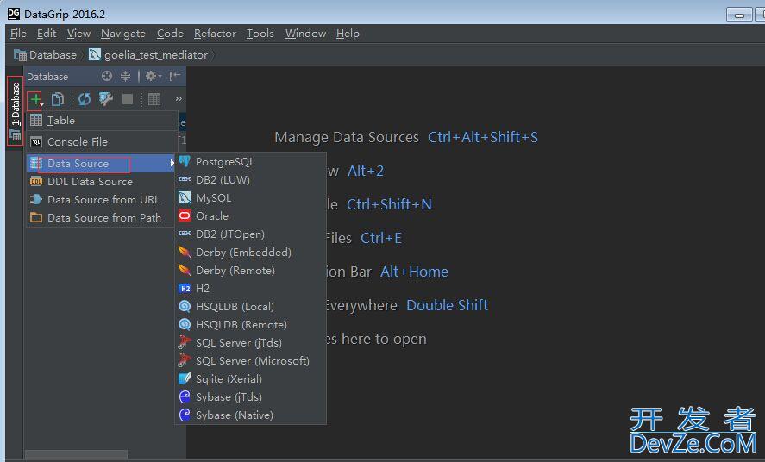Select the Data Source menu entry
This screenshot has height=462, width=765.
pos(102,164)
